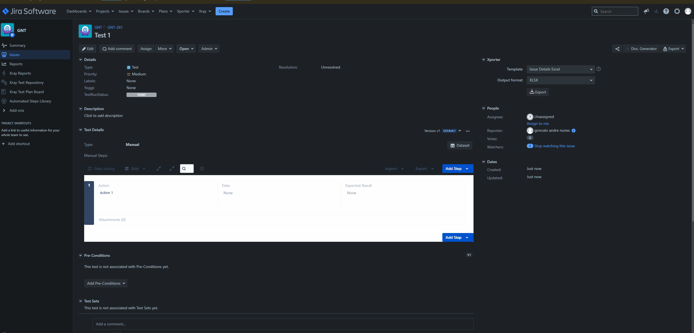Click the Add a comment field

pos(283,324)
